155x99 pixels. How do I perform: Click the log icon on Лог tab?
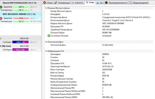tap(98, 3)
